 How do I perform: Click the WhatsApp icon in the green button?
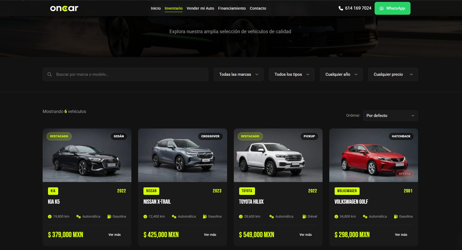382,8
